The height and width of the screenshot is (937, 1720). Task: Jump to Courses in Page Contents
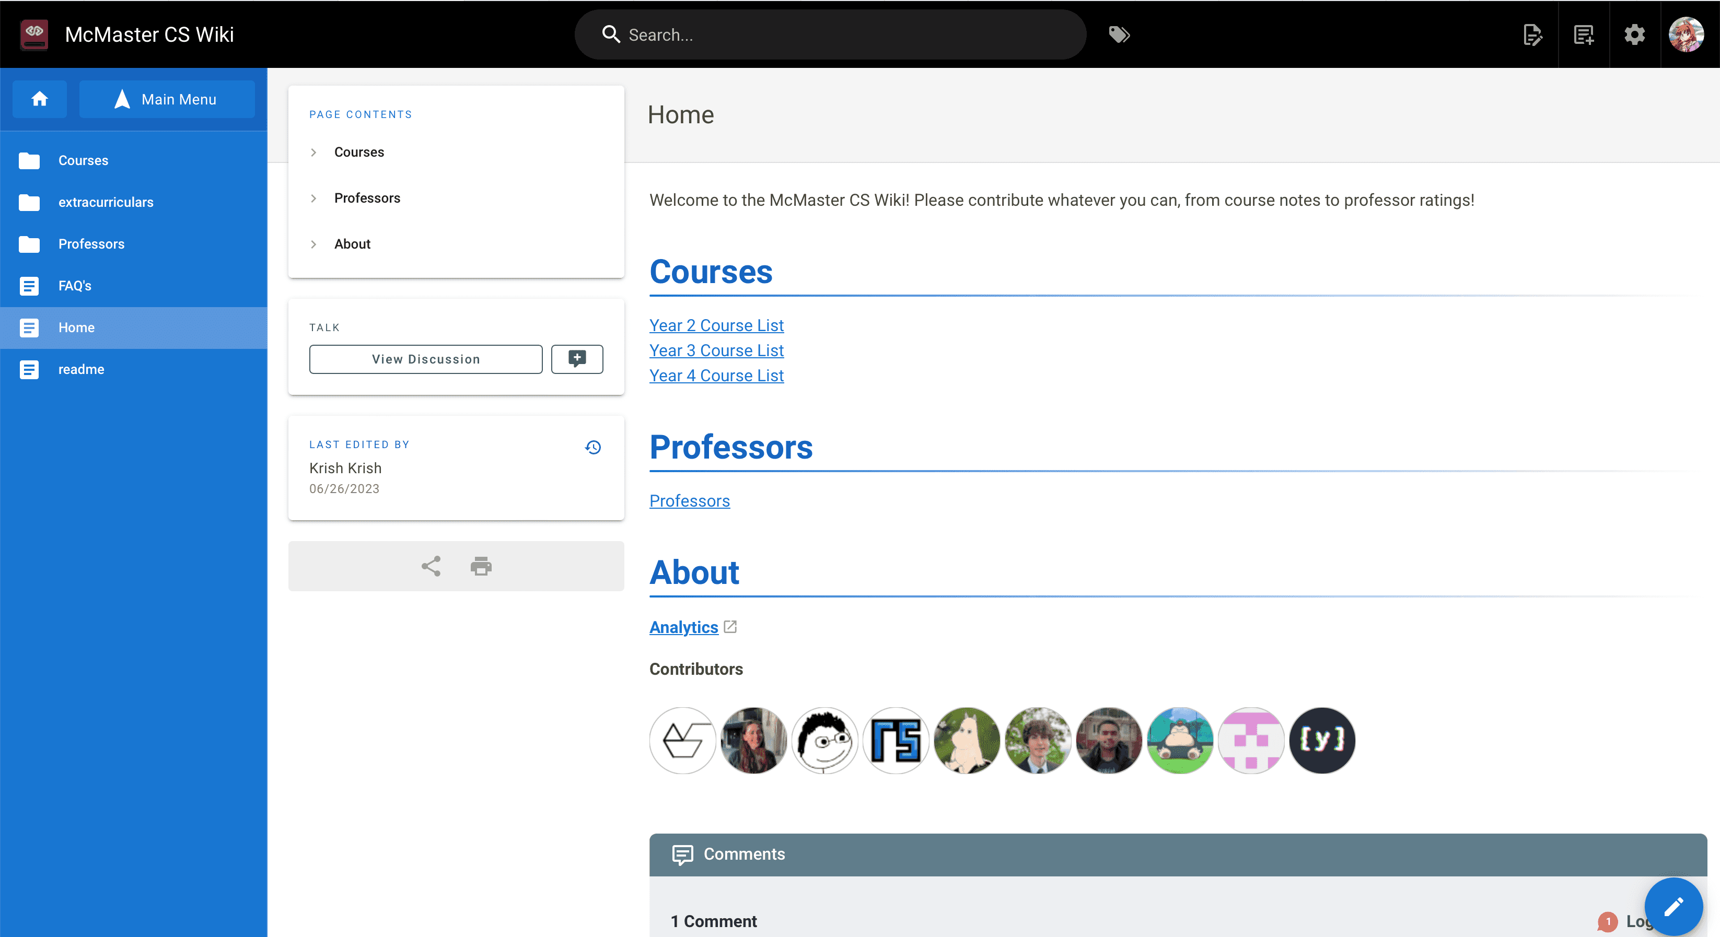point(358,152)
